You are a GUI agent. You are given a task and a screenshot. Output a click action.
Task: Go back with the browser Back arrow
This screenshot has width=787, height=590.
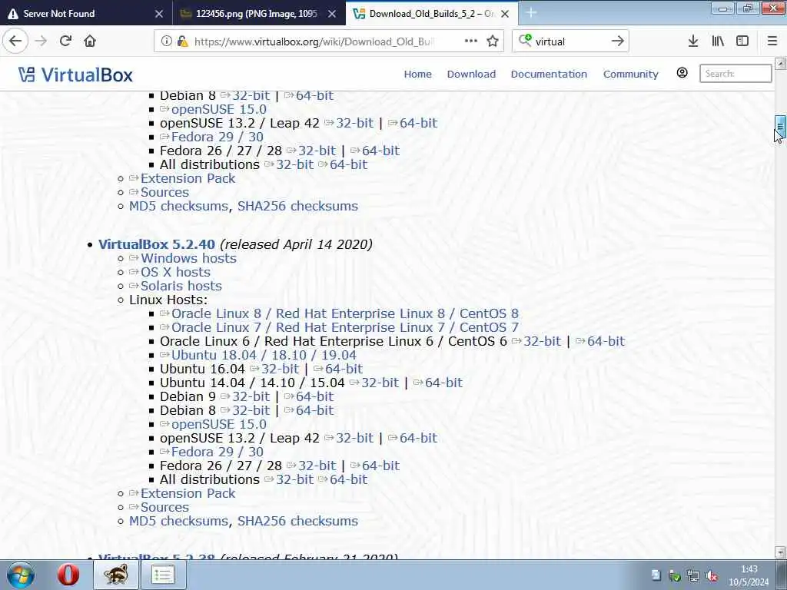15,41
